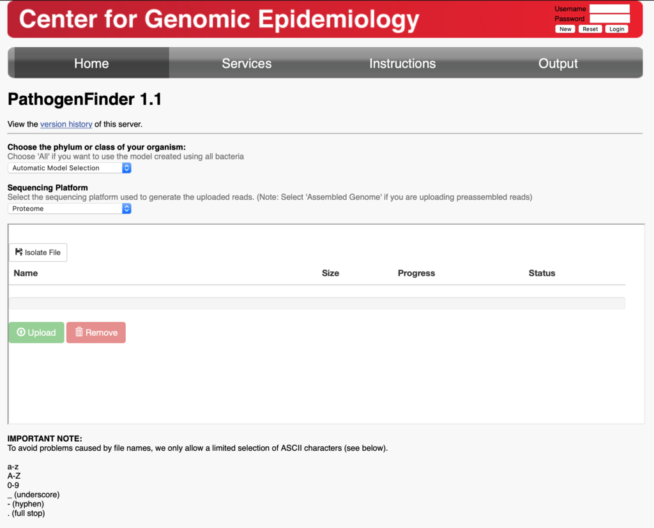
Task: Open the Output tab
Action: click(558, 63)
